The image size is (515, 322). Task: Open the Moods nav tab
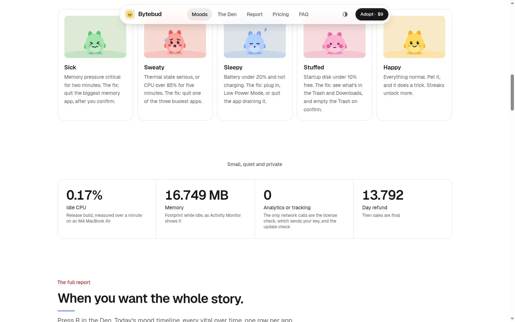point(200,14)
